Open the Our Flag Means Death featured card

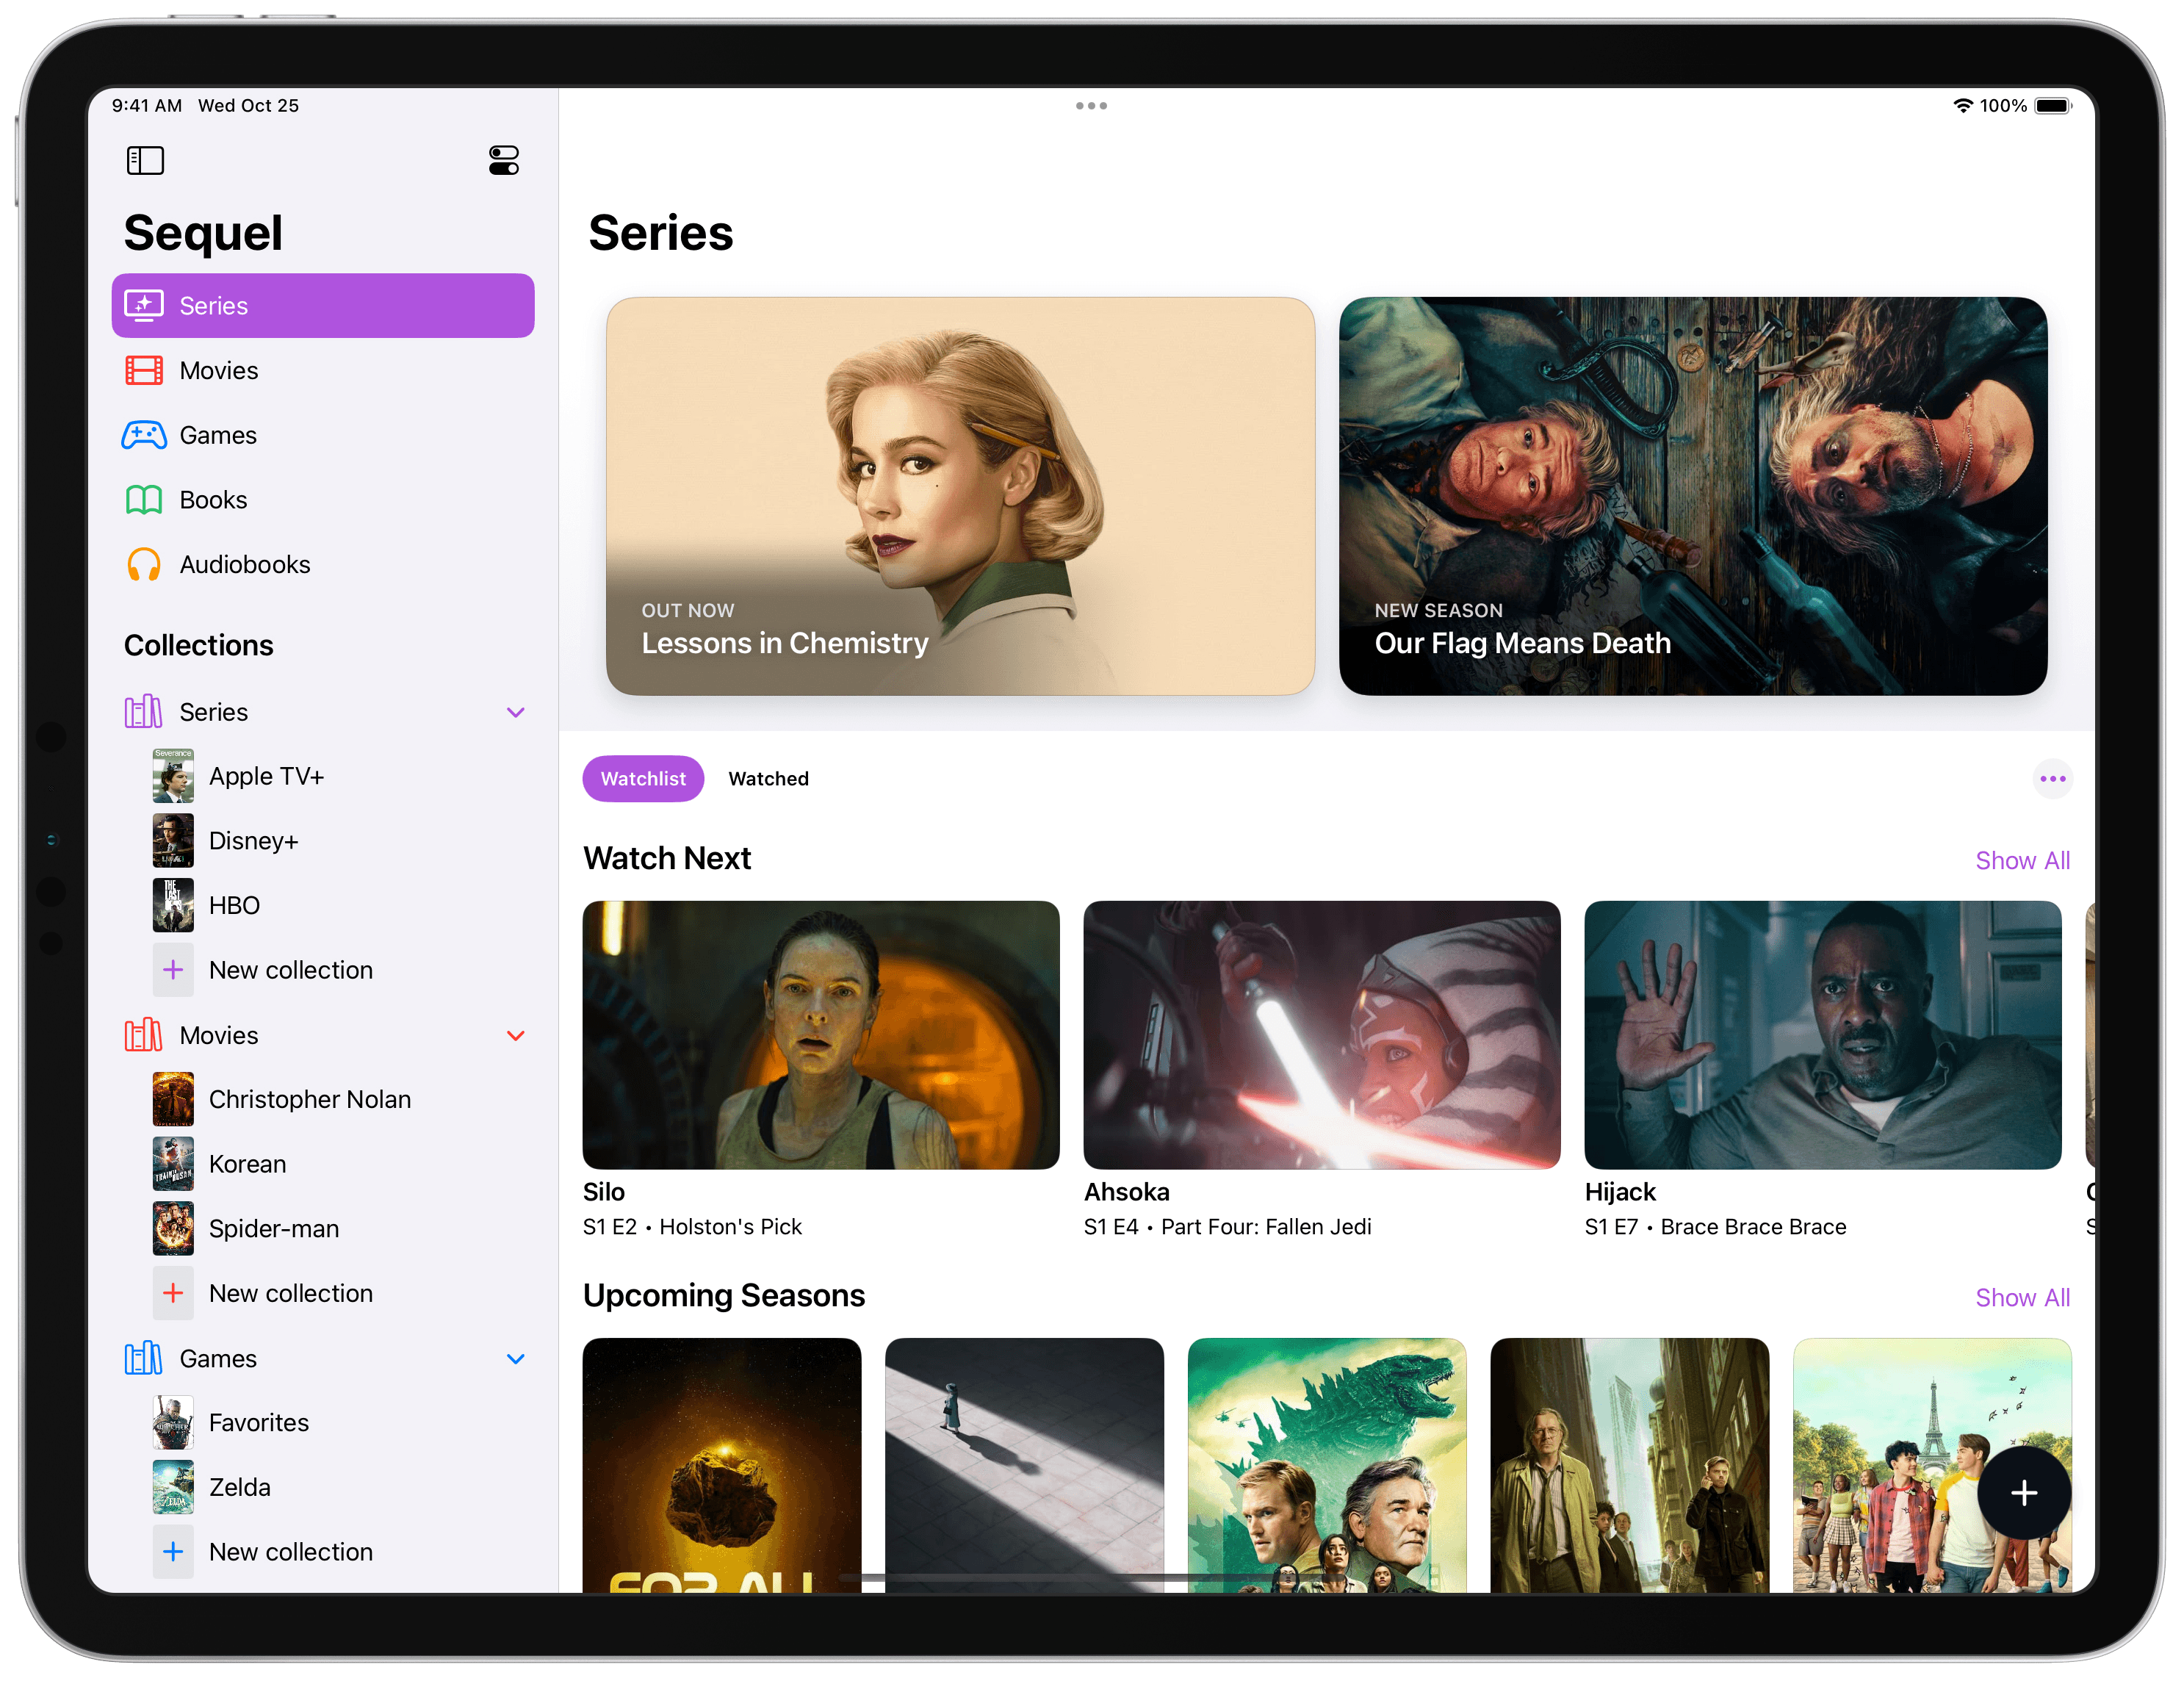[x=1693, y=496]
